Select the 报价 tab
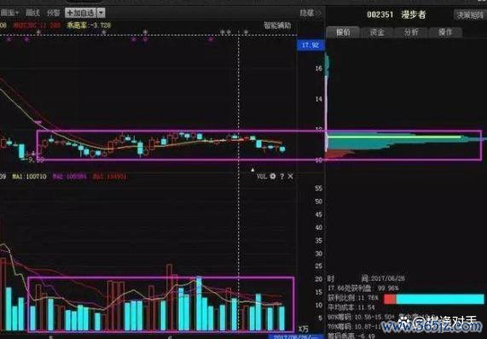Screen dimensions: 487x339 coord(343,32)
